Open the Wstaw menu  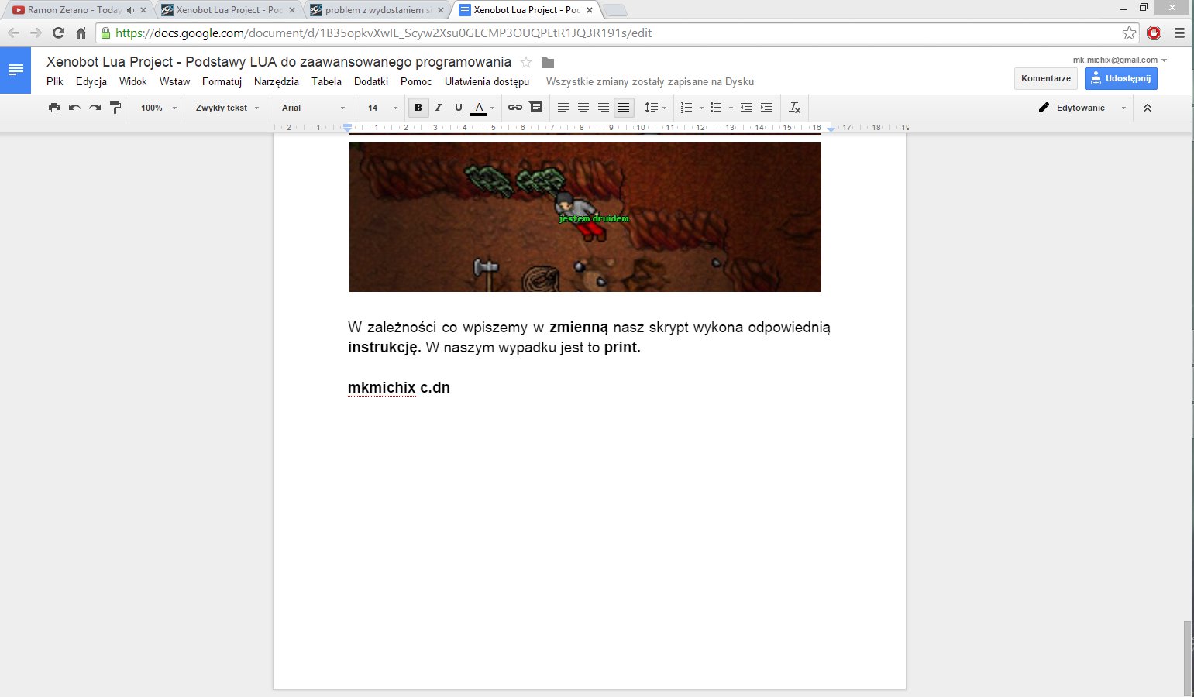click(x=174, y=81)
